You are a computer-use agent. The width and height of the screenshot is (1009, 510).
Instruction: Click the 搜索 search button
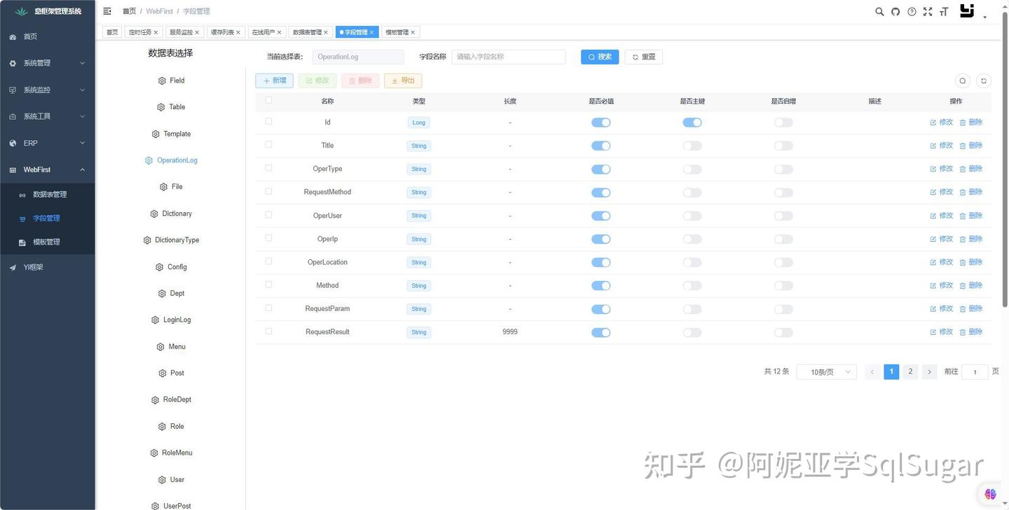599,57
